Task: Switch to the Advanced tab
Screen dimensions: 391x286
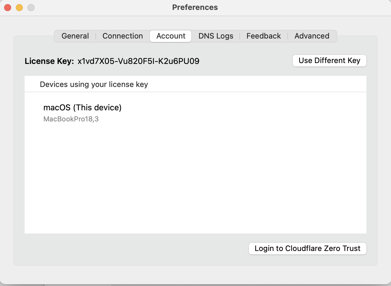Action: click(312, 36)
